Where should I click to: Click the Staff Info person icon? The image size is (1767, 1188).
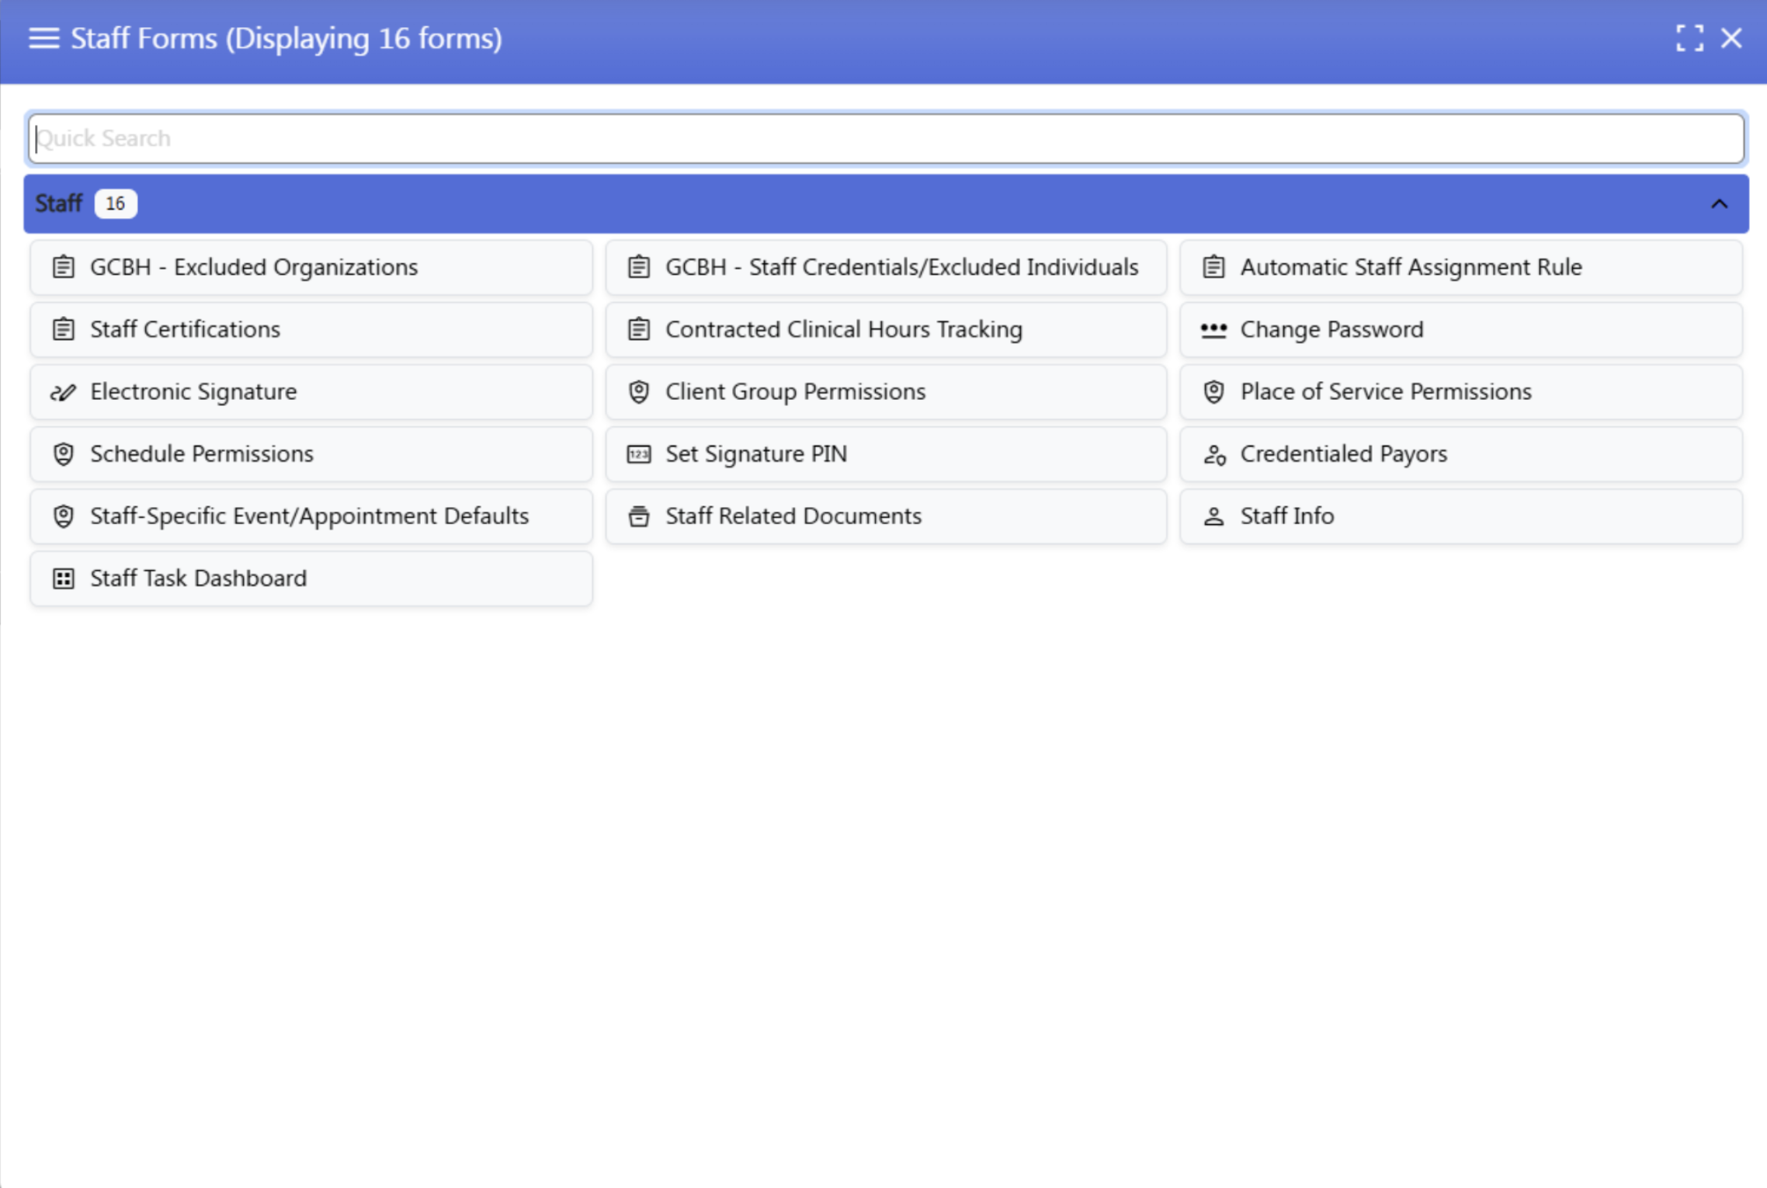click(1213, 516)
